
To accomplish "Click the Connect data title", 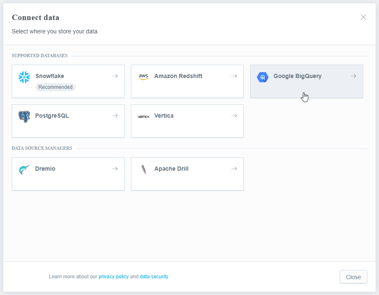I will pyautogui.click(x=36, y=18).
